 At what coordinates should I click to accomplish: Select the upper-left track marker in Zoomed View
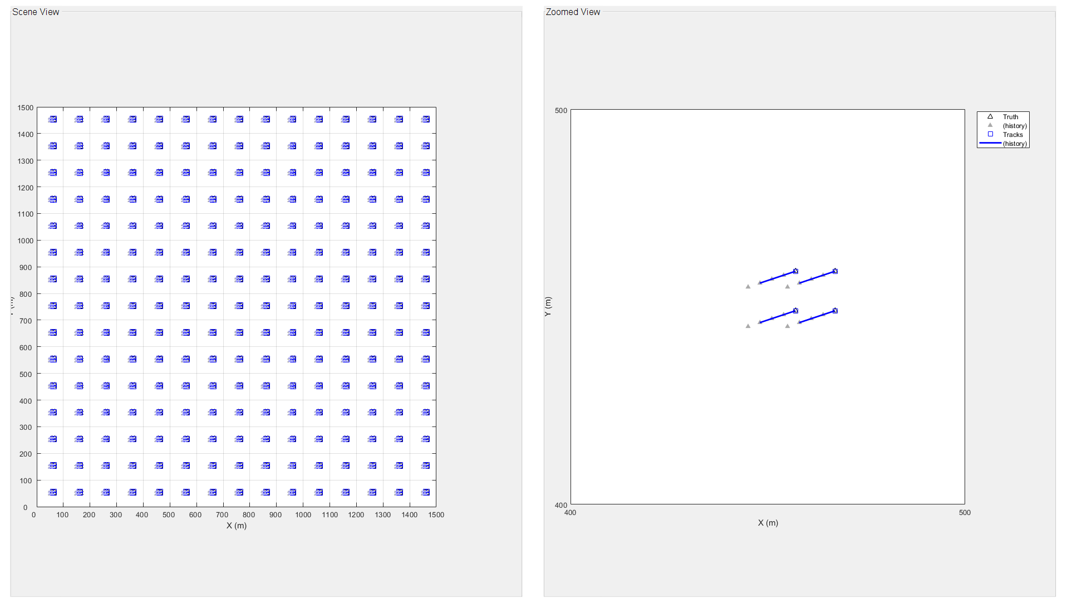tap(795, 271)
